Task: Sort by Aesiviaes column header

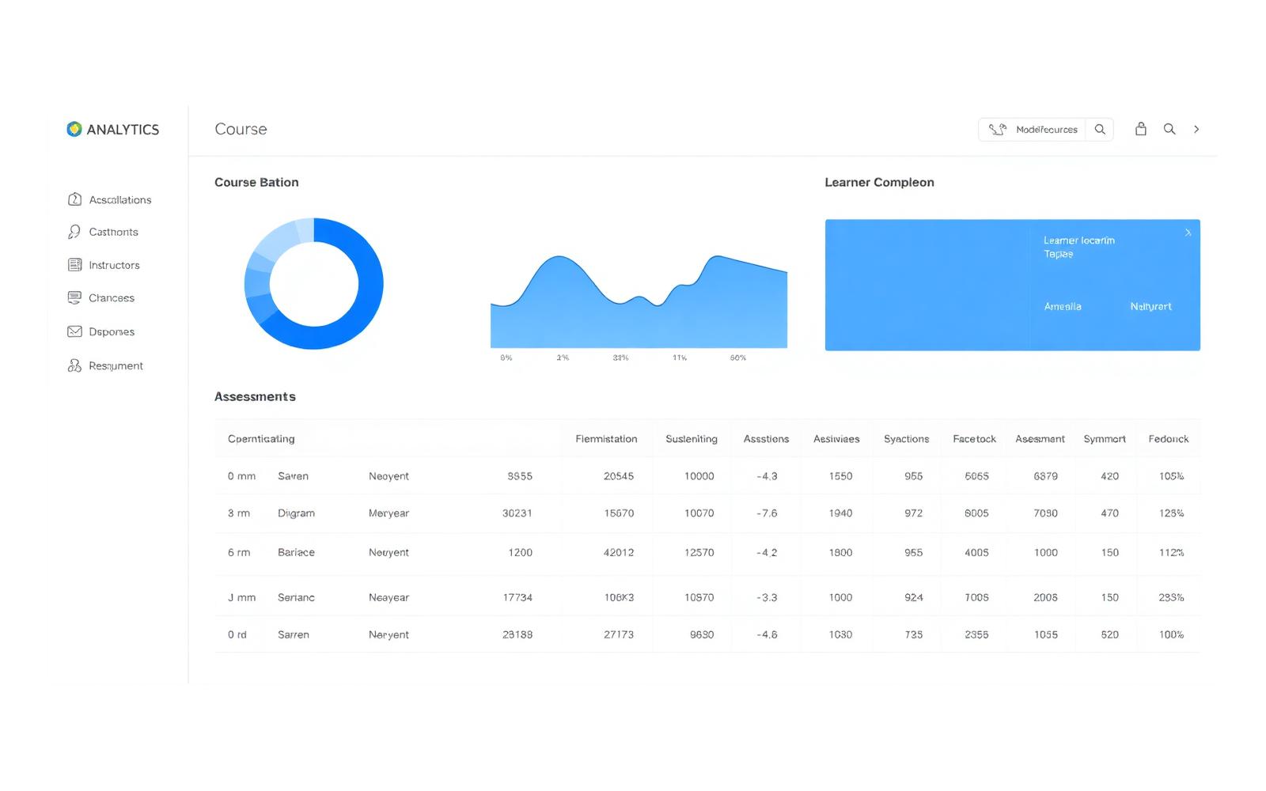Action: click(836, 439)
